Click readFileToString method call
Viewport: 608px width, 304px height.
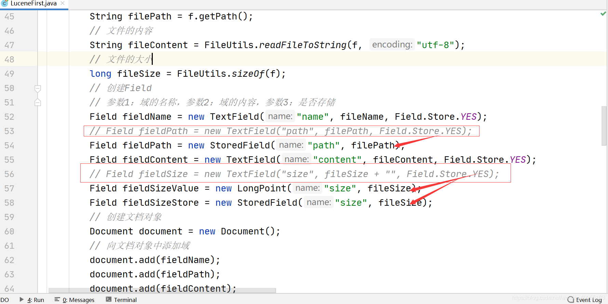(302, 45)
